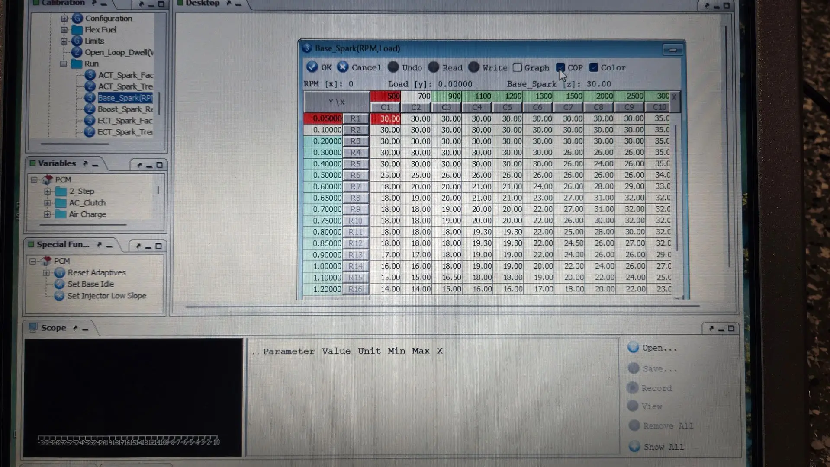This screenshot has height=467, width=830.
Task: Click the Undo round button icon
Action: 393,67
